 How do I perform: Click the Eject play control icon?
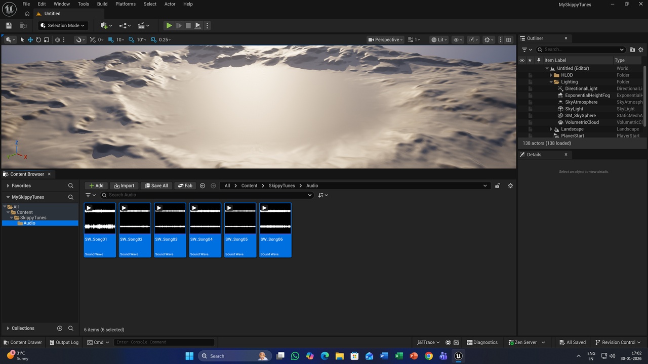click(x=198, y=25)
